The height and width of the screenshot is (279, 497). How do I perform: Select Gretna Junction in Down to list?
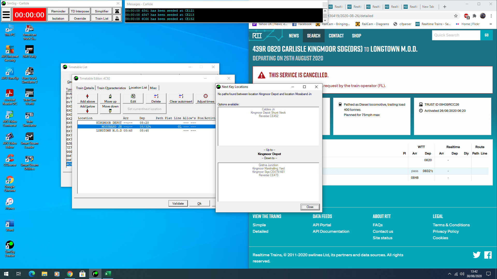point(268,165)
